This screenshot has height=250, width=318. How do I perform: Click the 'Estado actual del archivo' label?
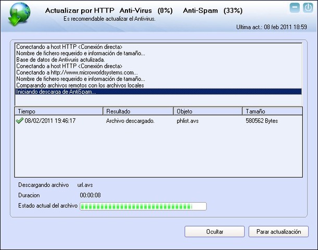click(x=48, y=206)
